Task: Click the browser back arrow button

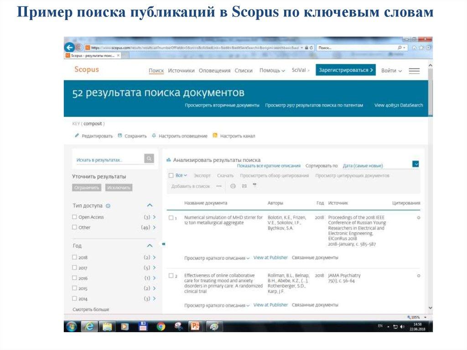Action: pyautogui.click(x=69, y=47)
